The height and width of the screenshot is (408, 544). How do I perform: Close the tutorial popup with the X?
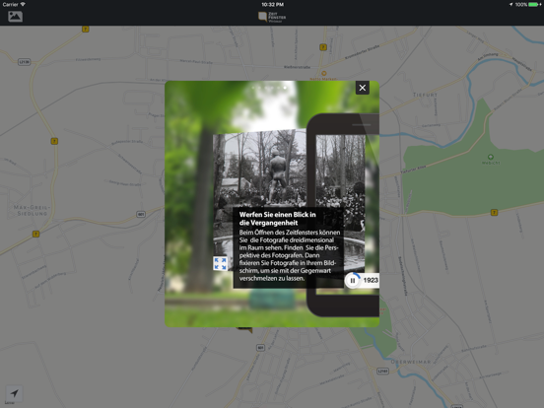(x=363, y=88)
